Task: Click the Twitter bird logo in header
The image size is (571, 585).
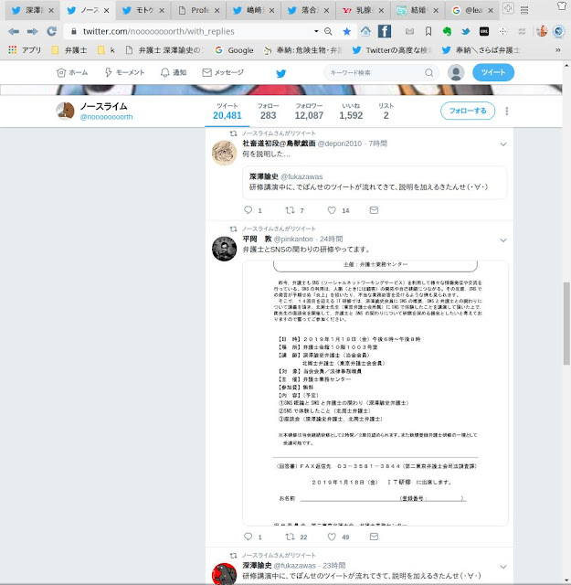Action: 281,73
